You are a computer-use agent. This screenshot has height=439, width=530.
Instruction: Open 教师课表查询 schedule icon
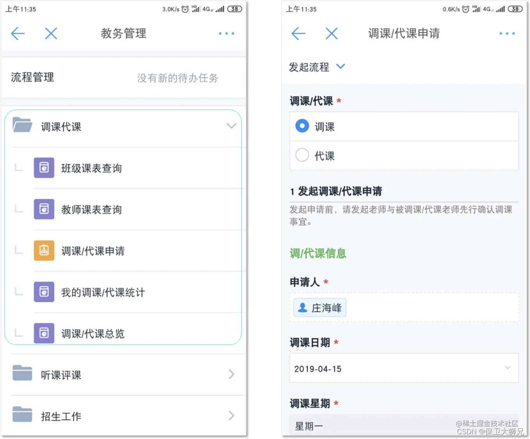click(44, 209)
